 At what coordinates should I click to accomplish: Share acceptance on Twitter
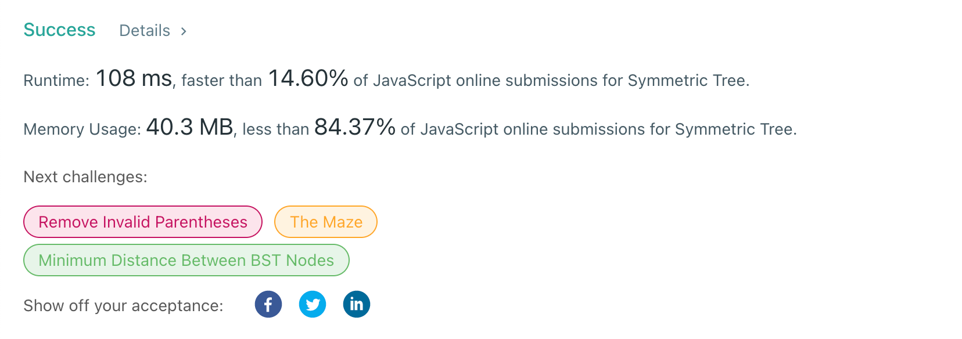pos(313,304)
